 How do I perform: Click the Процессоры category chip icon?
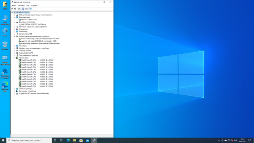pos(17,58)
